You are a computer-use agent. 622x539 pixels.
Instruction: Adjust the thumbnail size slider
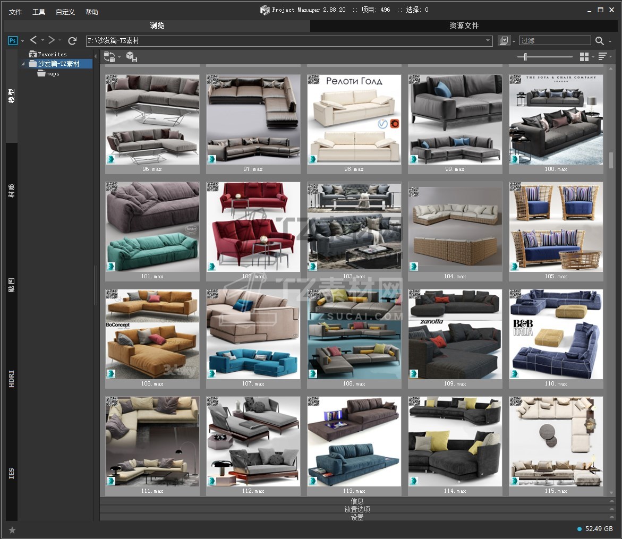point(525,57)
